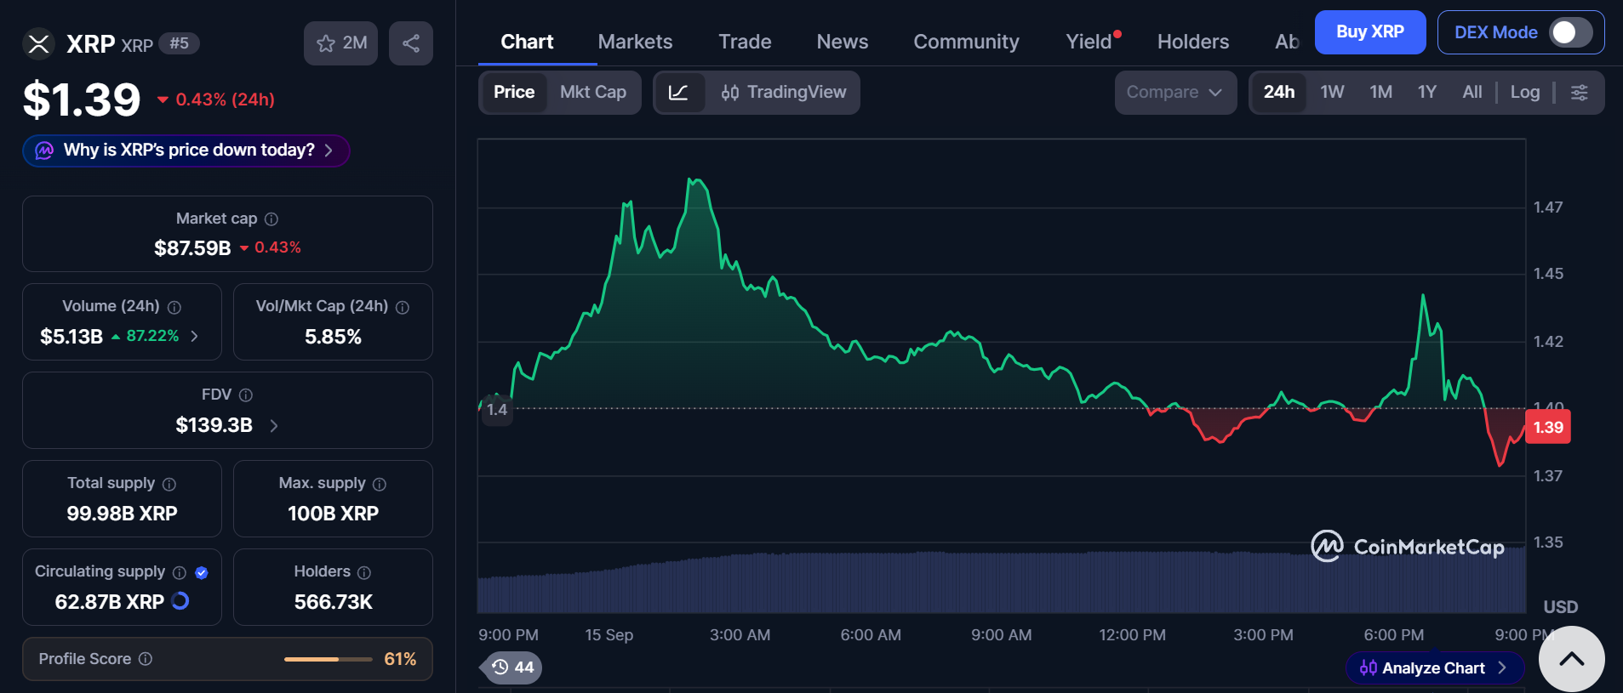1623x693 pixels.
Task: Click 99.98B XRP total supply value
Action: click(x=122, y=514)
